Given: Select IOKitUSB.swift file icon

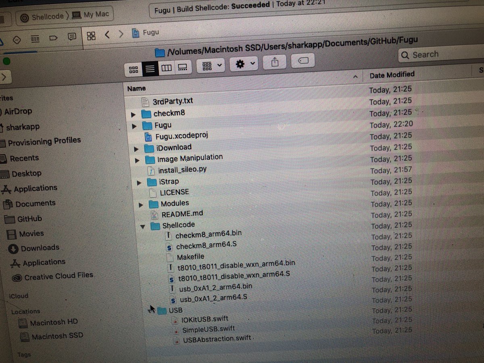Looking at the screenshot, I should 175,321.
